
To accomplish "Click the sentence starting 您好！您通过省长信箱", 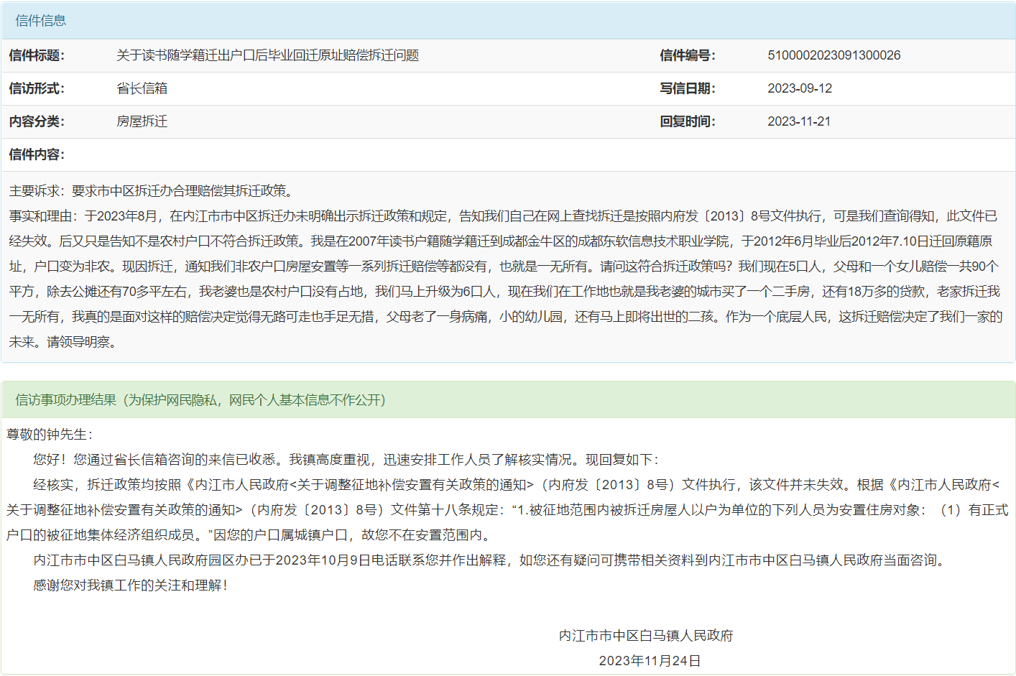I will tap(346, 460).
